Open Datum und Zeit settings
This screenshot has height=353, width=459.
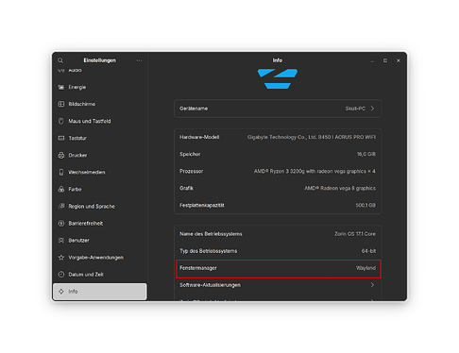[100, 275]
